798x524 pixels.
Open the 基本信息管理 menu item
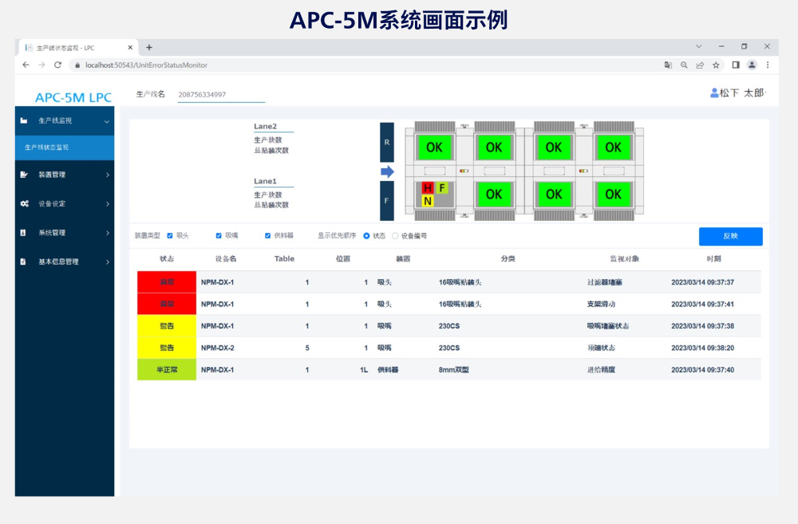pos(64,262)
